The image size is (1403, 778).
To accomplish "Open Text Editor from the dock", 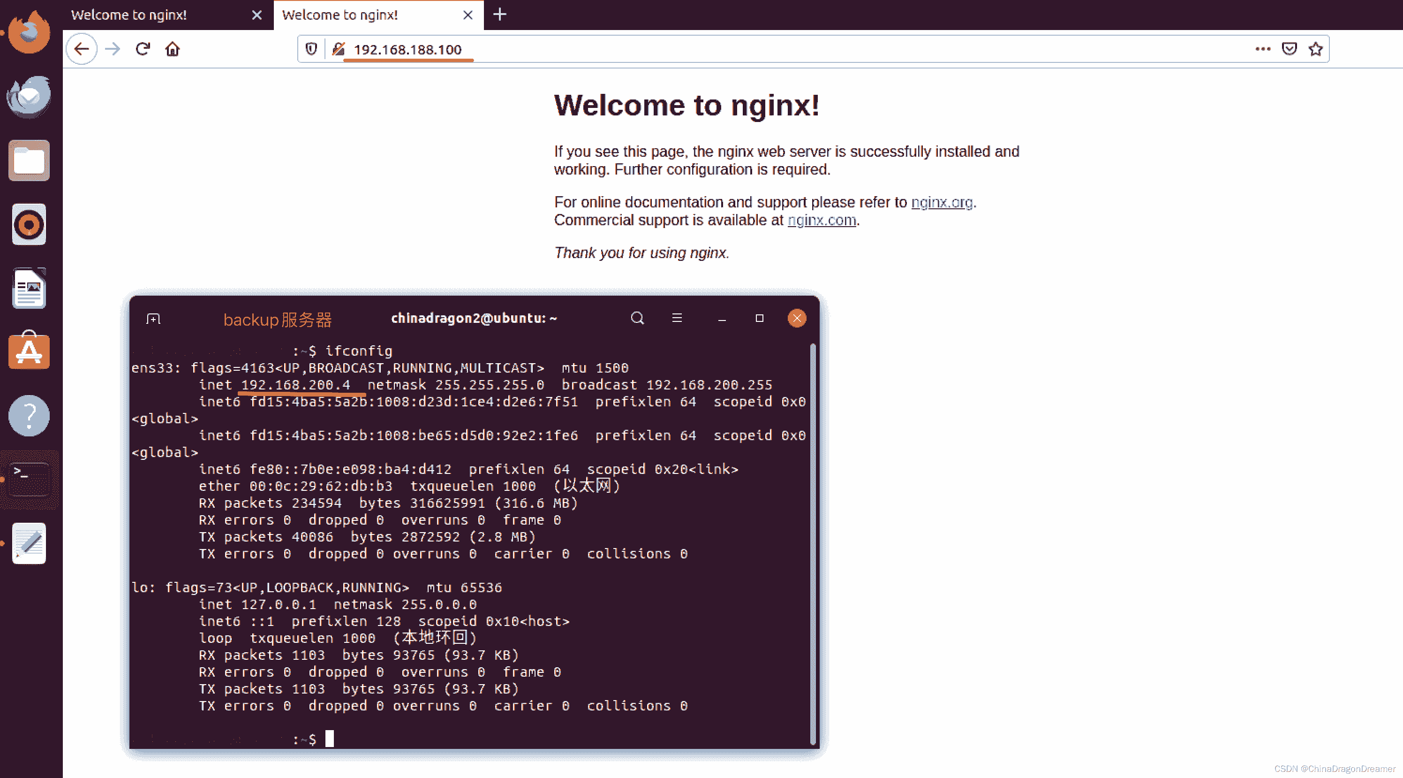I will [29, 543].
